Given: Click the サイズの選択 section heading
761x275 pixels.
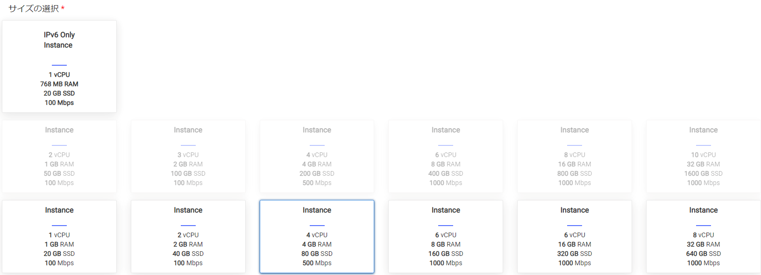Looking at the screenshot, I should [34, 9].
